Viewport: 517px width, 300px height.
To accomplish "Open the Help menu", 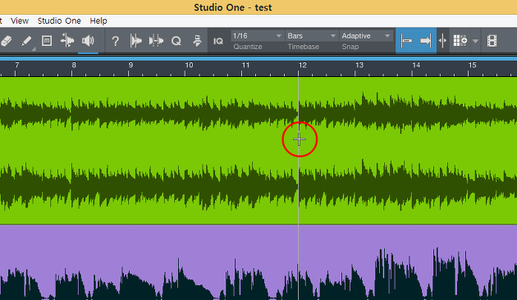I will 98,20.
